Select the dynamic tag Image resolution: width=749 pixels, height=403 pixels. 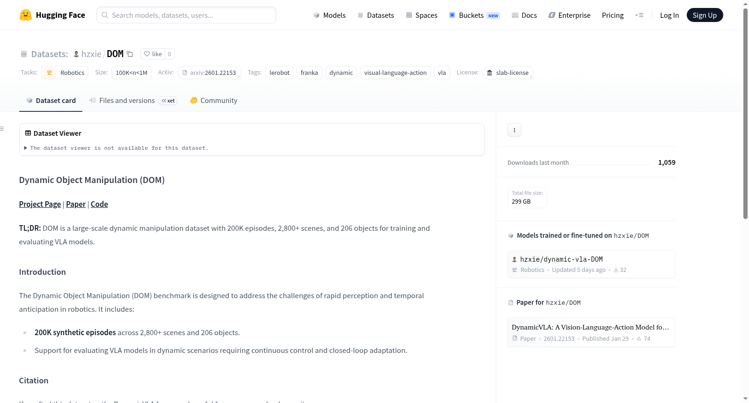pos(341,73)
